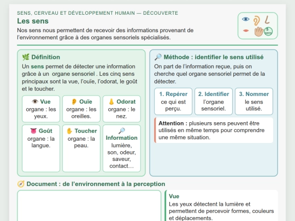
Task: Click the magnifier emoji in Information card
Action: [122, 130]
